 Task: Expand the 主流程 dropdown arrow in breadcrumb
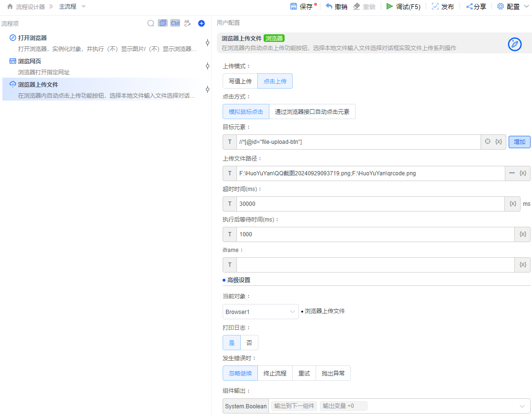click(x=83, y=7)
